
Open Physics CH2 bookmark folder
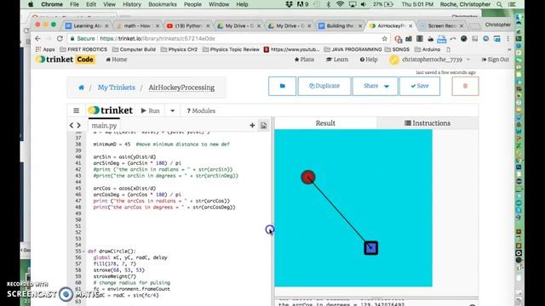(179, 49)
